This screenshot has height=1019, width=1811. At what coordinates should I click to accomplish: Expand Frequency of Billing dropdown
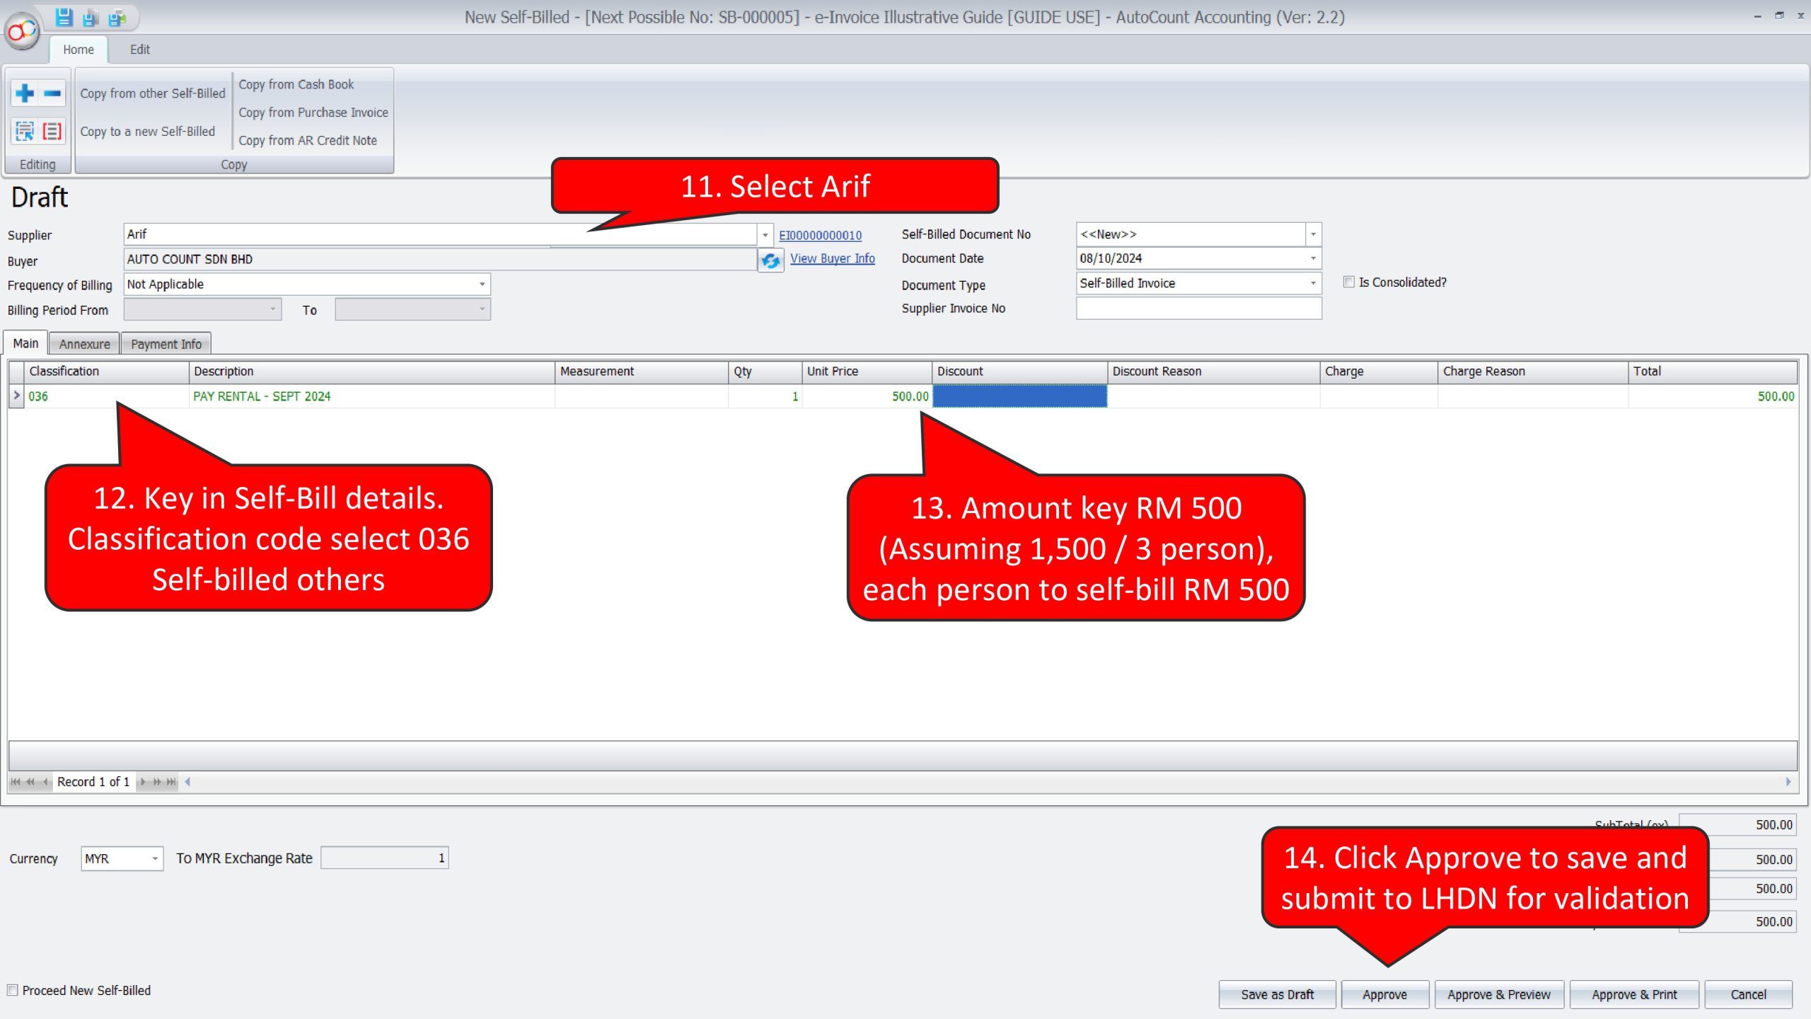click(482, 284)
